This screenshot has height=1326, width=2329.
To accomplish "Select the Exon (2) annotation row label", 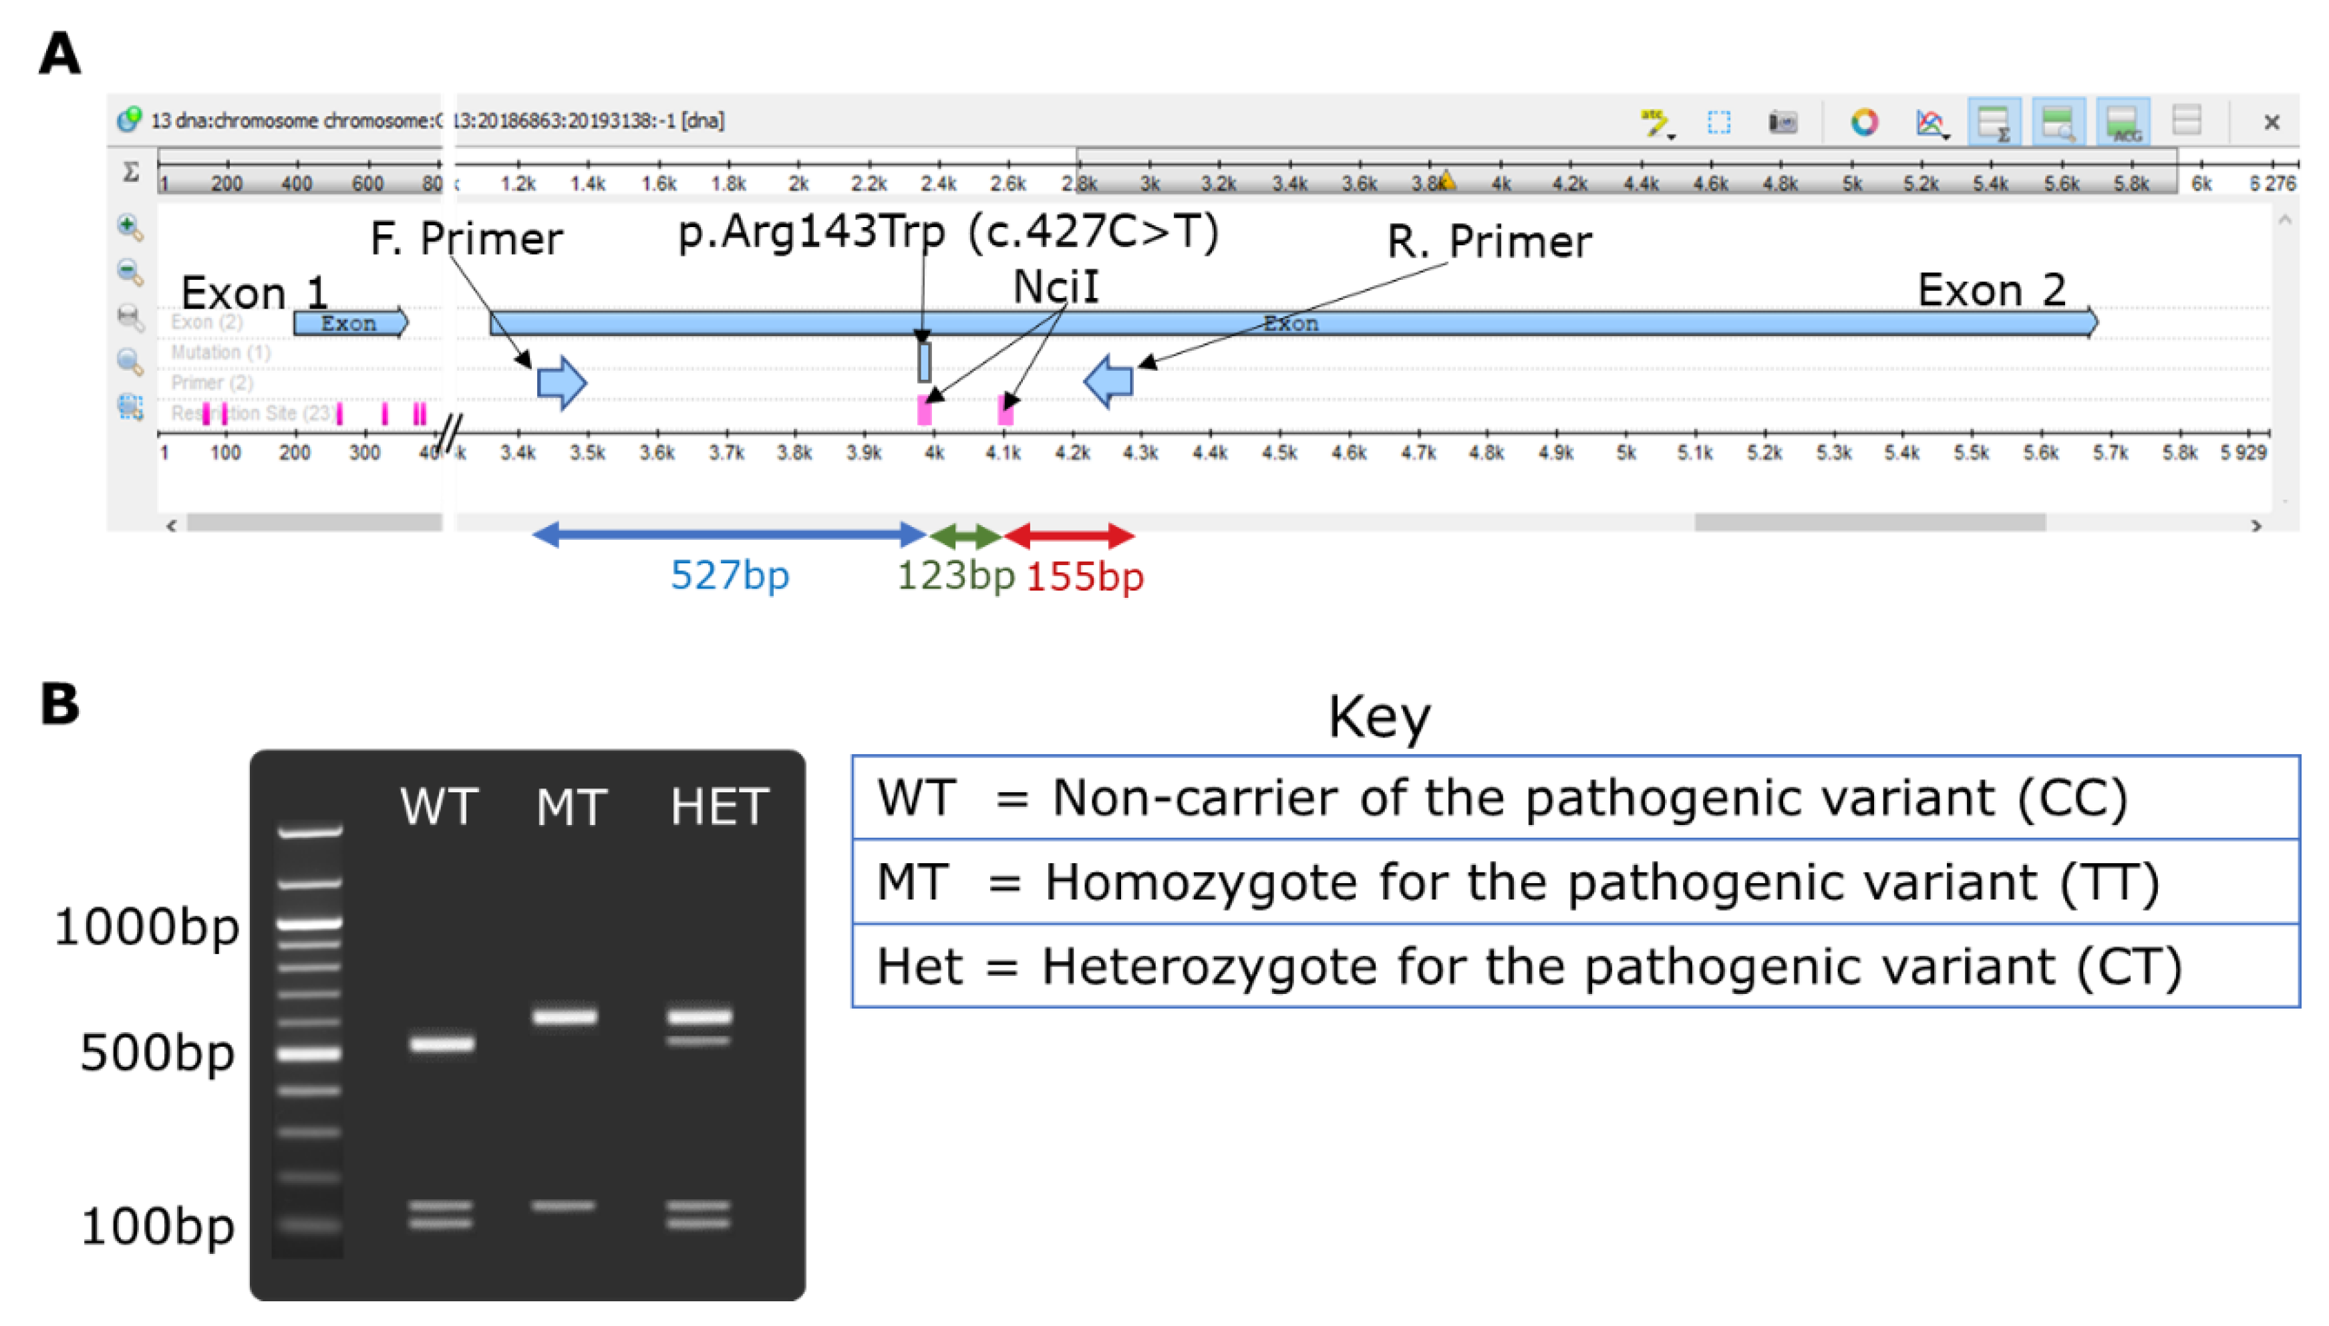I will pos(206,323).
